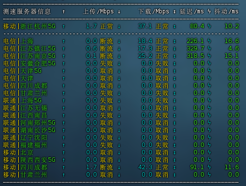This screenshot has width=246, height=186.
Task: Click download value 17.3
Action: pyautogui.click(x=145, y=48)
